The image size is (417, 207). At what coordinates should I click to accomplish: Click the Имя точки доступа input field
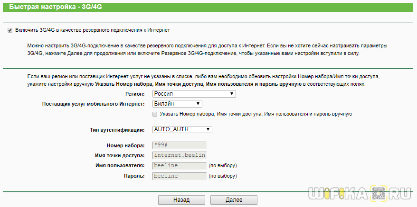click(179, 155)
